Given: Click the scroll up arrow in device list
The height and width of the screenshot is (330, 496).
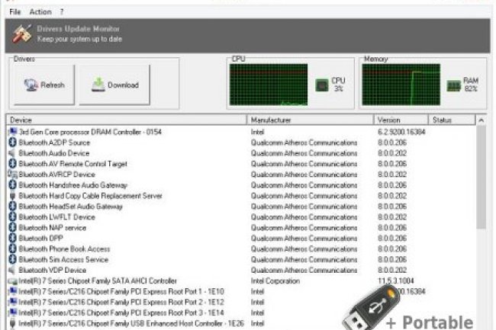Looking at the screenshot, I should pos(481,120).
